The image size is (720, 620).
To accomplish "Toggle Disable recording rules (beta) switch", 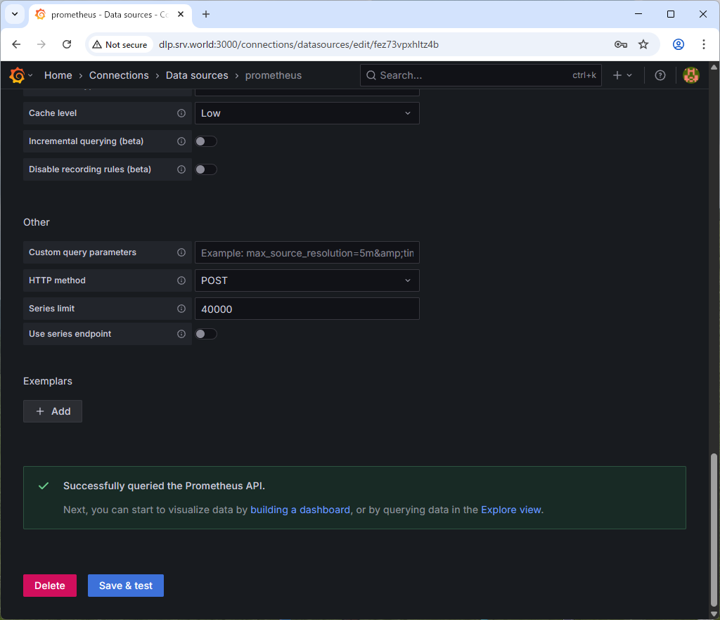I will pyautogui.click(x=206, y=169).
